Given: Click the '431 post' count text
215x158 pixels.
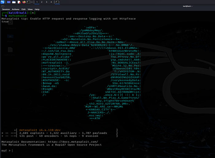Looking at the screenshot, I should [26, 136].
